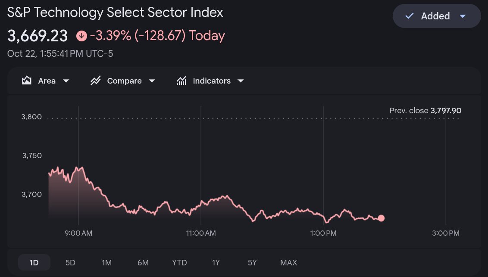488x277 pixels.
Task: Click the 3:00 PM x-axis label
Action: 446,233
